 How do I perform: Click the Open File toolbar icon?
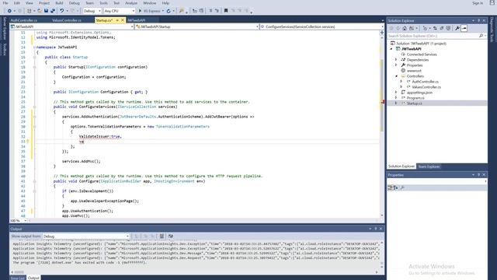point(40,11)
